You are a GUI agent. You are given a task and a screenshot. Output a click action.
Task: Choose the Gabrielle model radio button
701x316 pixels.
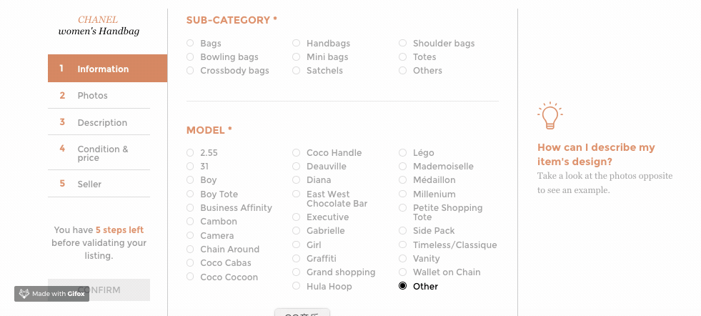(296, 230)
